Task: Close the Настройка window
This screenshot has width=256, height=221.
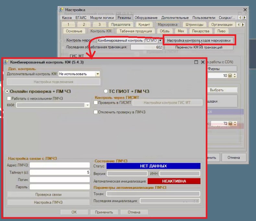Action: point(245,10)
